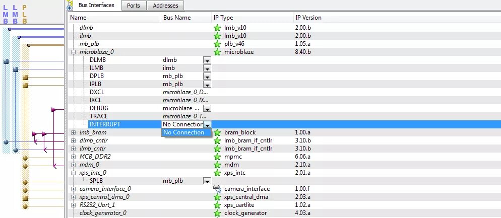Toggle the ILMB connection square on the second LMB bus
This screenshot has height=218, width=501.
coord(15,69)
